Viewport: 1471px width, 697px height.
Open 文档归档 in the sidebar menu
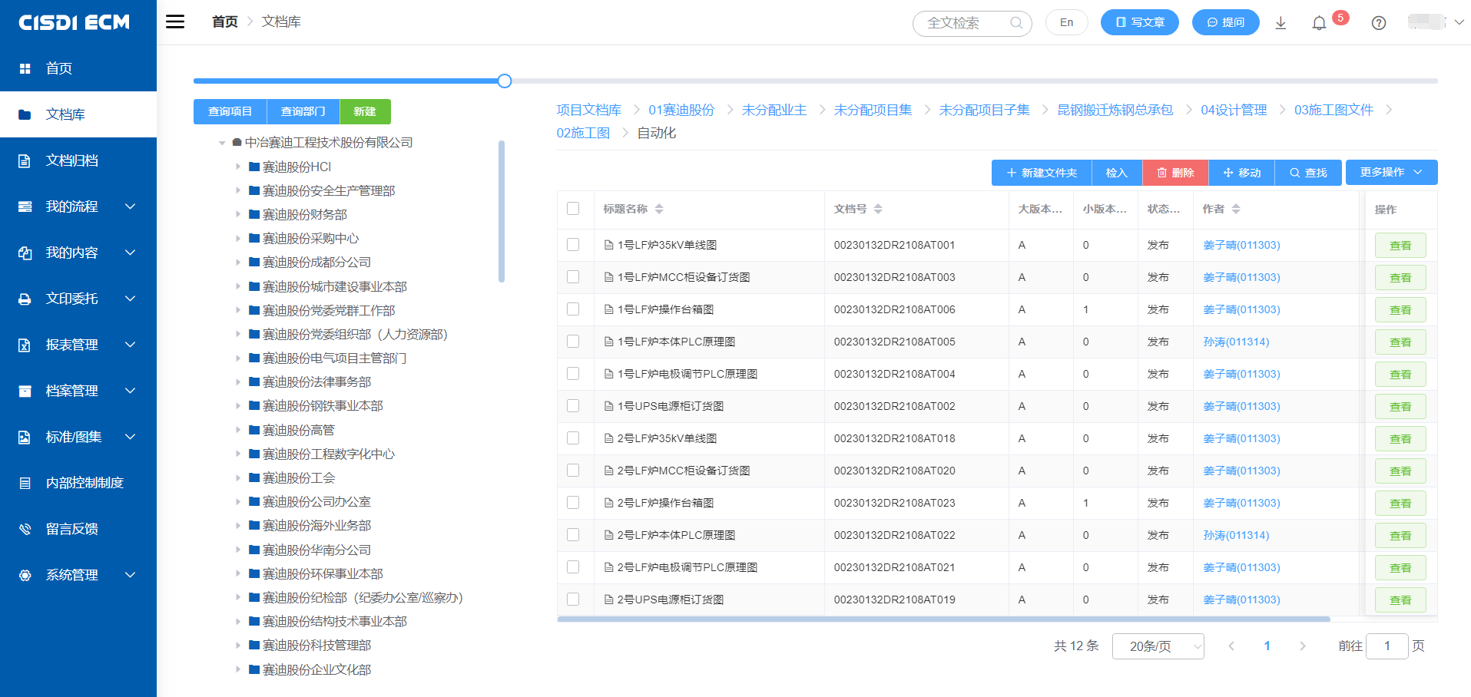tap(78, 160)
